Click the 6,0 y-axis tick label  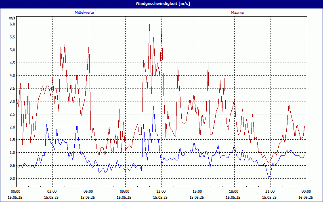point(12,24)
